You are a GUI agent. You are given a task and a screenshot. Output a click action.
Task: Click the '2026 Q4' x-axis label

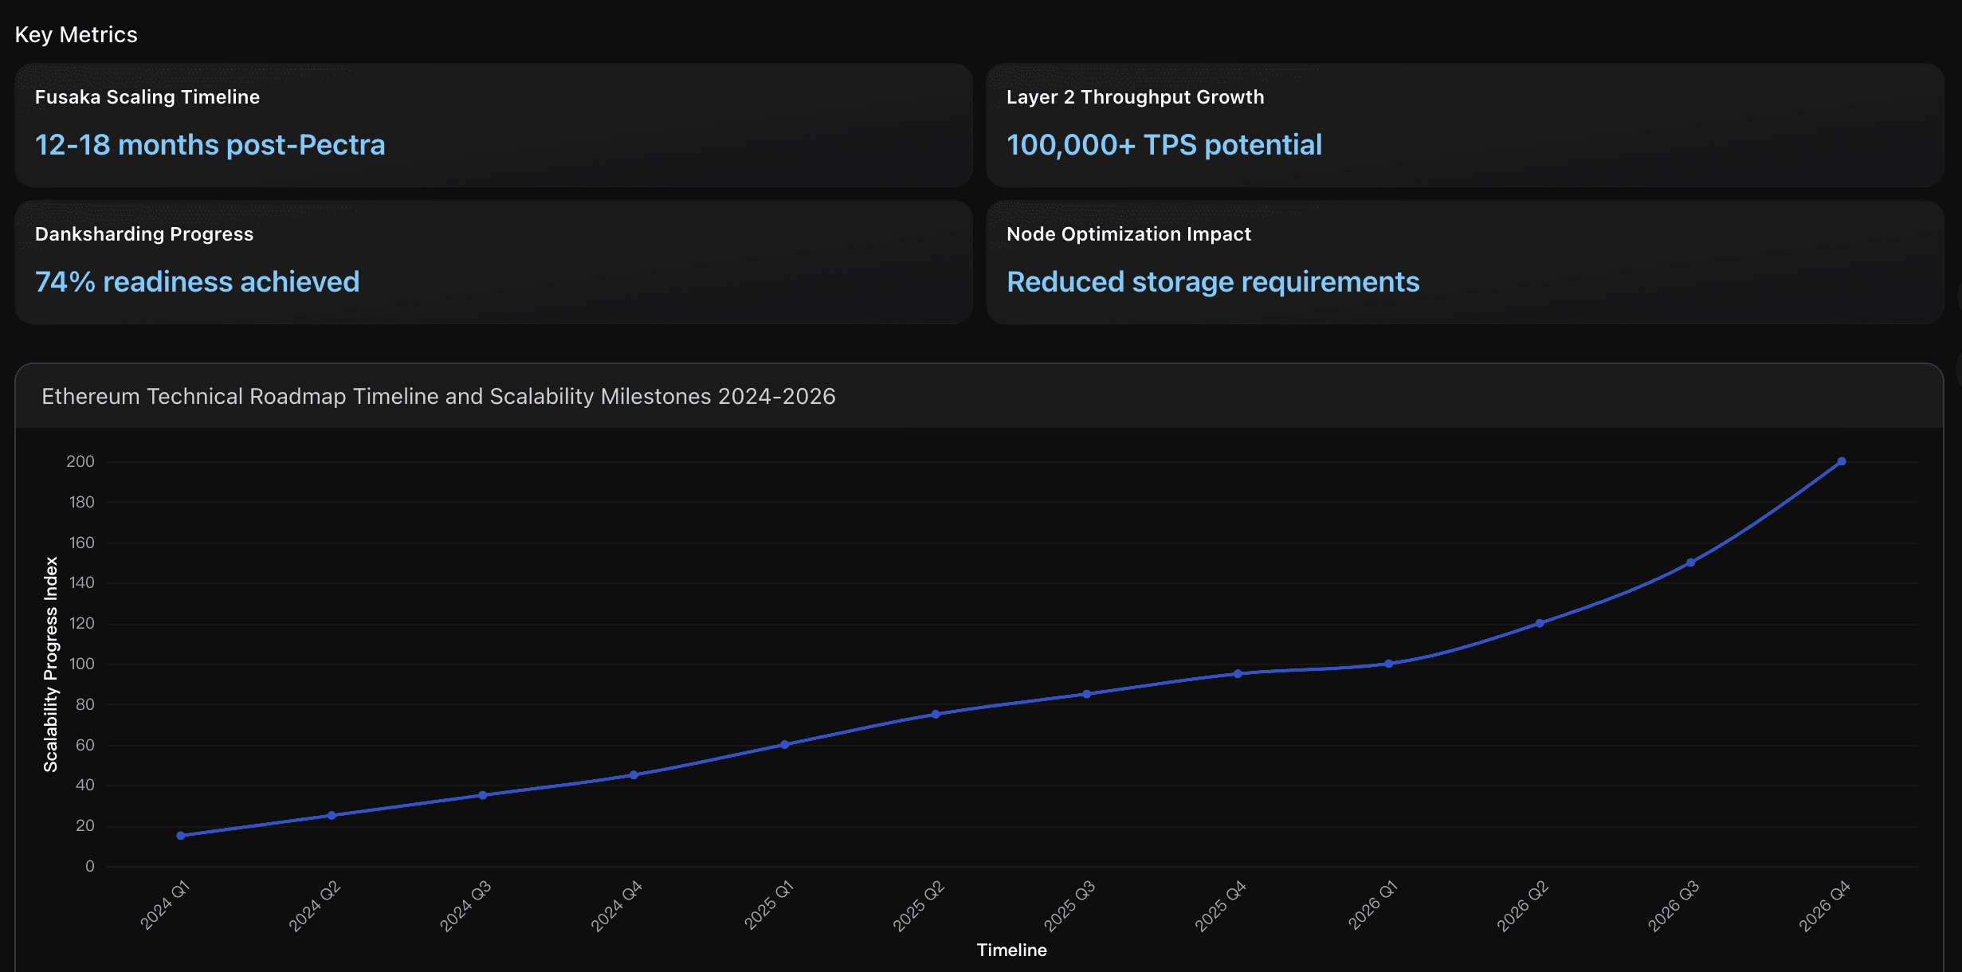pyautogui.click(x=1825, y=906)
